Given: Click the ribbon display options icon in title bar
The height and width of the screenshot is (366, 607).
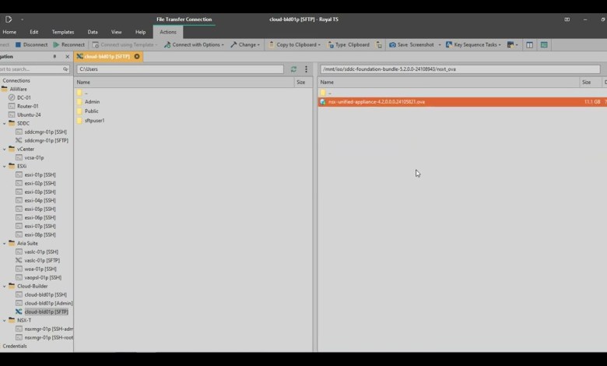Looking at the screenshot, I should tap(567, 19).
